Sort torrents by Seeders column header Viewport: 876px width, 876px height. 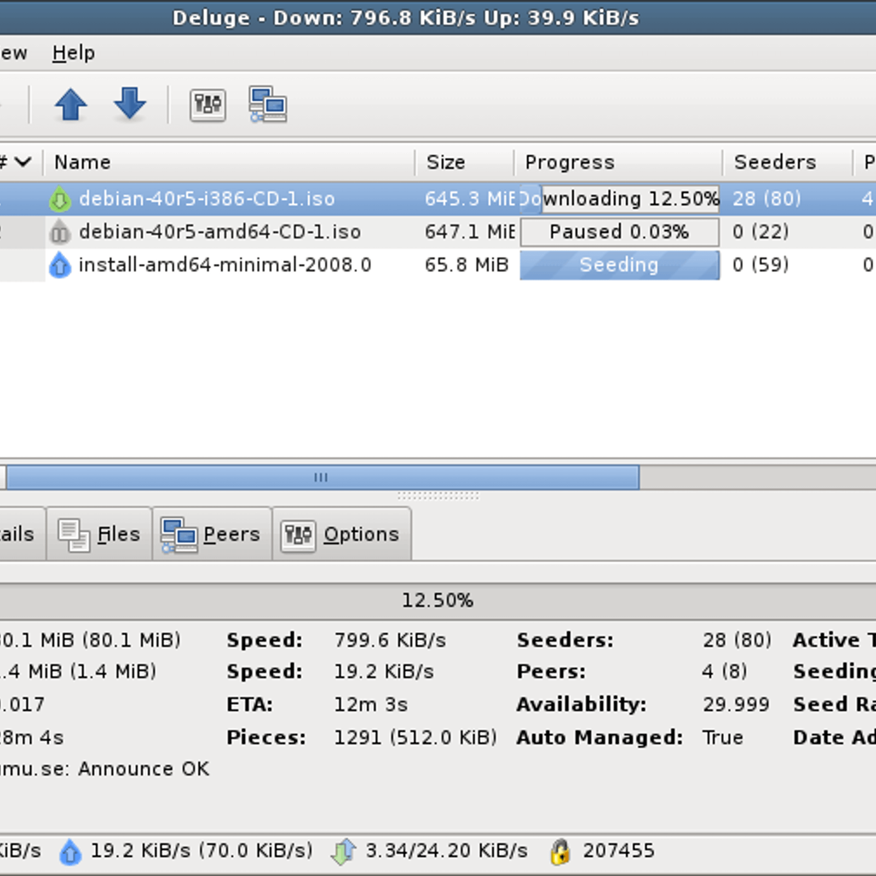pos(788,162)
